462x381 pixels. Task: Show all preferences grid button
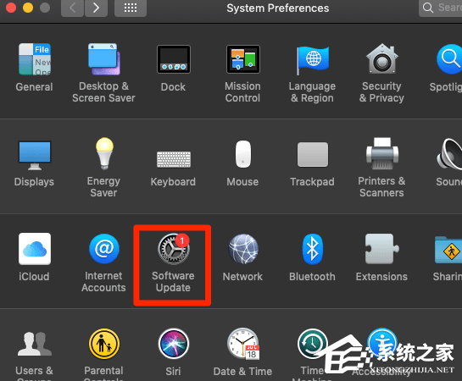[x=131, y=8]
